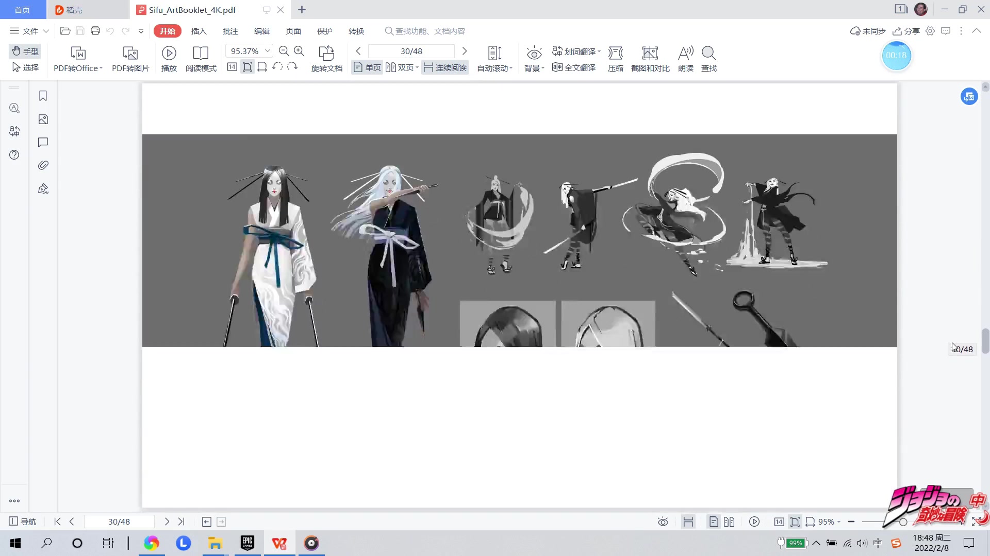Click fit width view icon in toolbar

click(x=262, y=67)
